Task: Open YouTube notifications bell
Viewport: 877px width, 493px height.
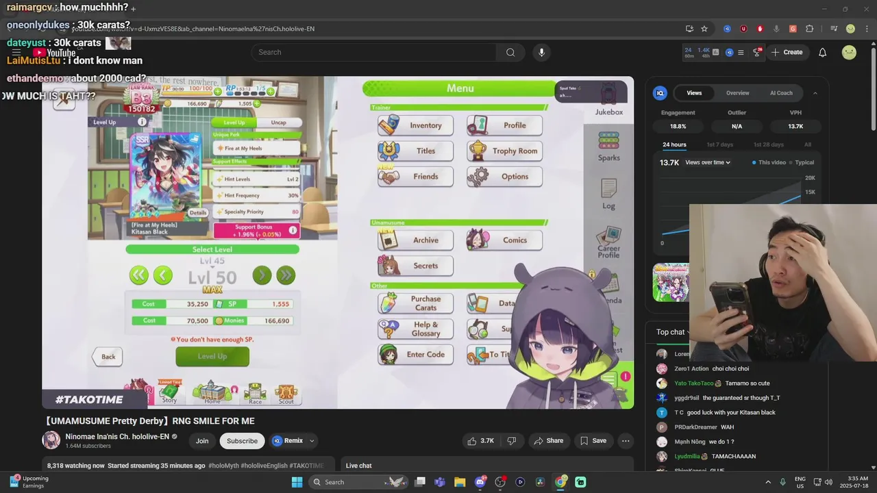Action: (823, 52)
